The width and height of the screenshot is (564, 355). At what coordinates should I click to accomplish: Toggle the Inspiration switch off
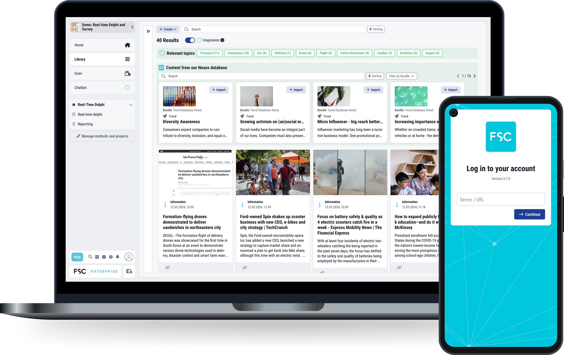click(190, 40)
